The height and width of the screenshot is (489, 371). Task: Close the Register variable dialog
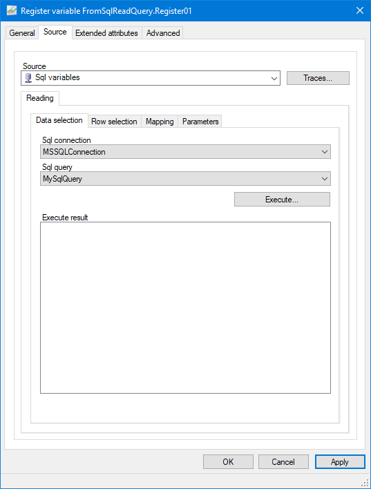(x=360, y=10)
